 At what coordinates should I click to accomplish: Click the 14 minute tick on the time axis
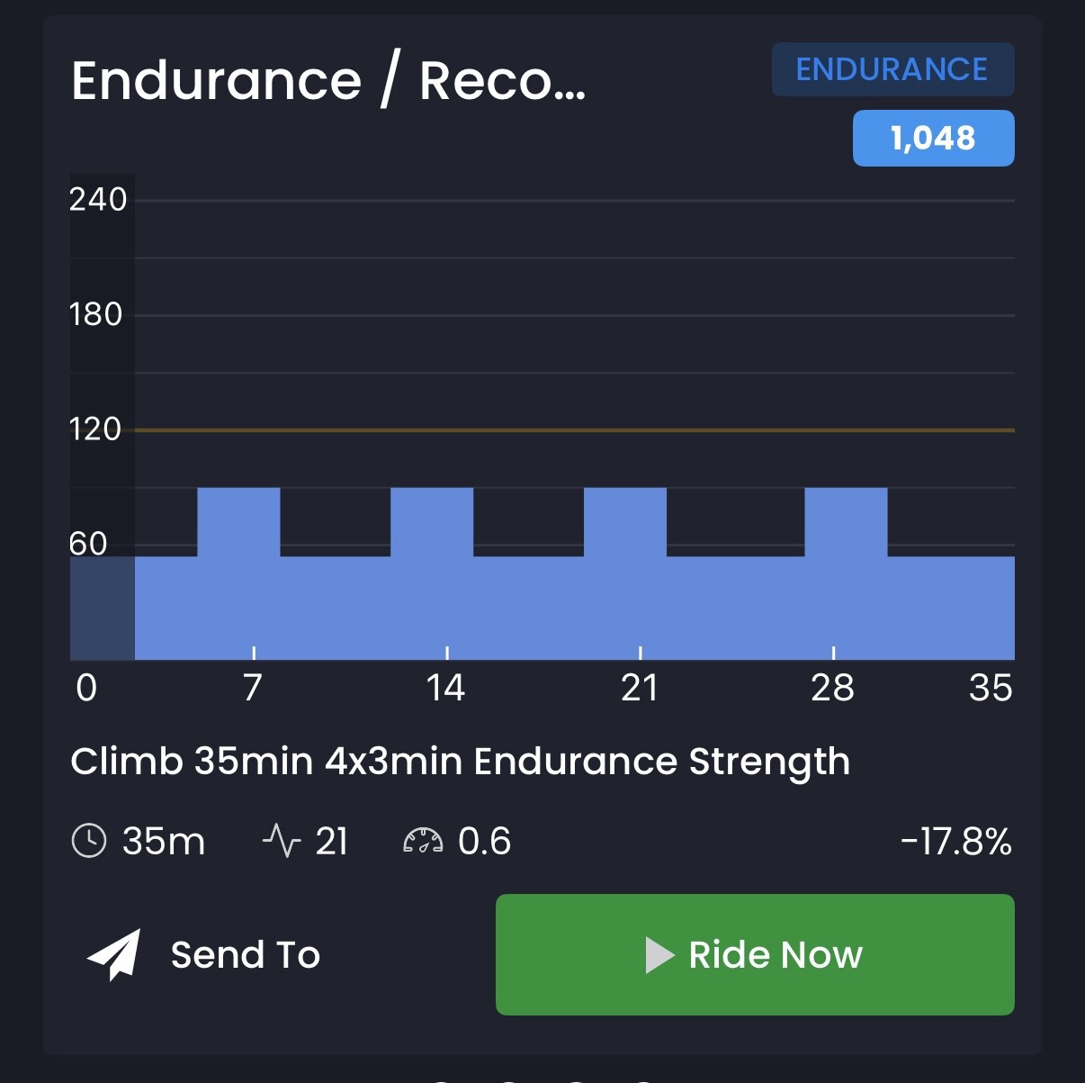[x=446, y=688]
